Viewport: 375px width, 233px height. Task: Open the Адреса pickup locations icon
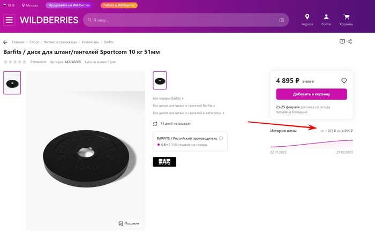(x=307, y=19)
